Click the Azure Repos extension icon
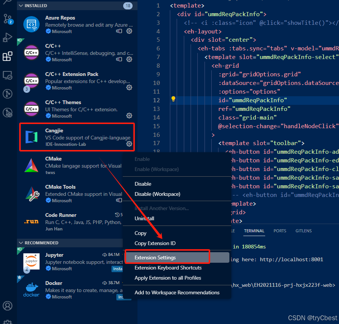The height and width of the screenshot is (324, 339). (31, 24)
